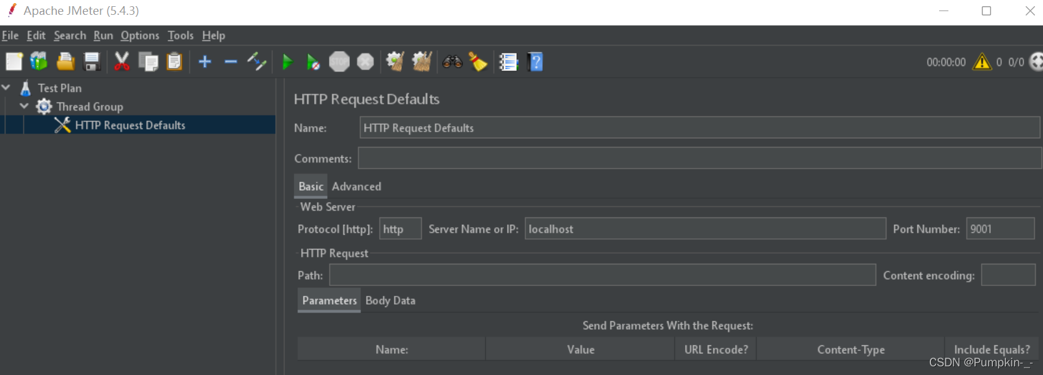
Task: Switch to the Basic tab
Action: (311, 187)
